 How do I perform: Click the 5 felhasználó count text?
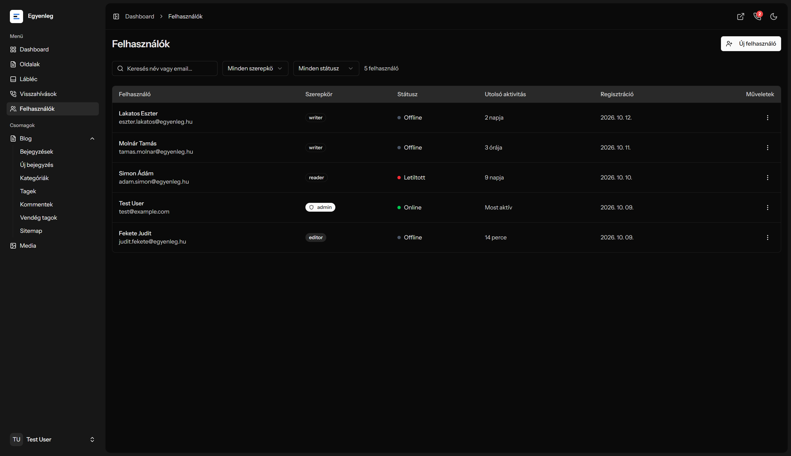pyautogui.click(x=381, y=68)
